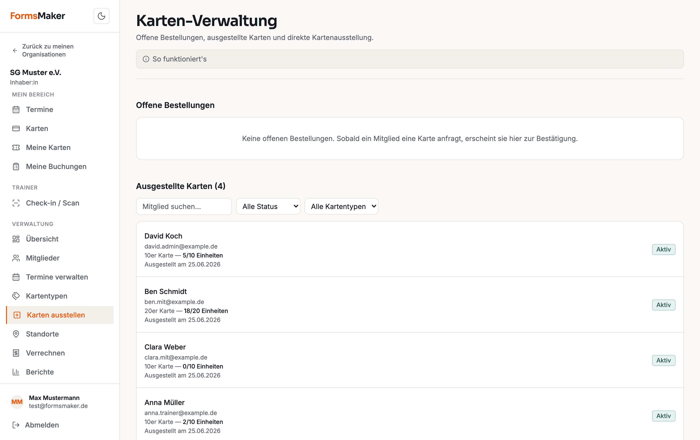Click david.admin@example.de email

(181, 246)
